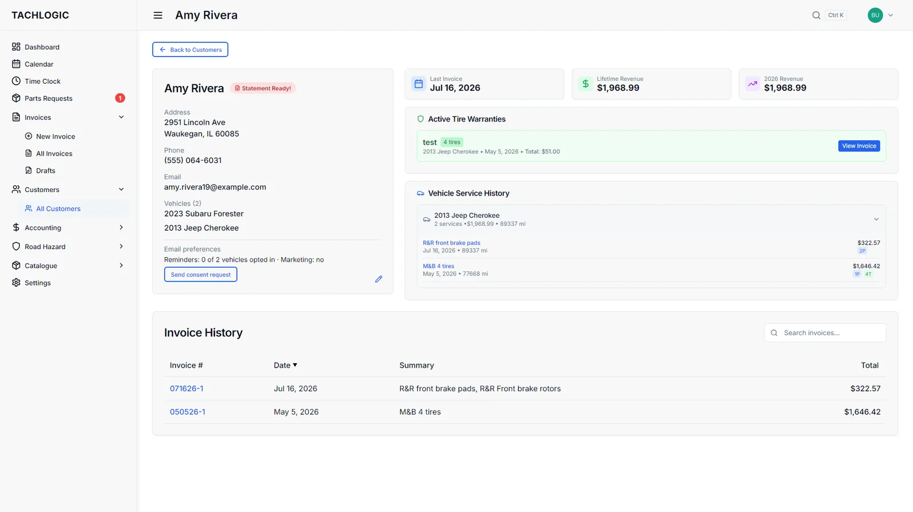Image resolution: width=913 pixels, height=512 pixels.
Task: Click the Invoice # column header
Action: click(x=186, y=365)
